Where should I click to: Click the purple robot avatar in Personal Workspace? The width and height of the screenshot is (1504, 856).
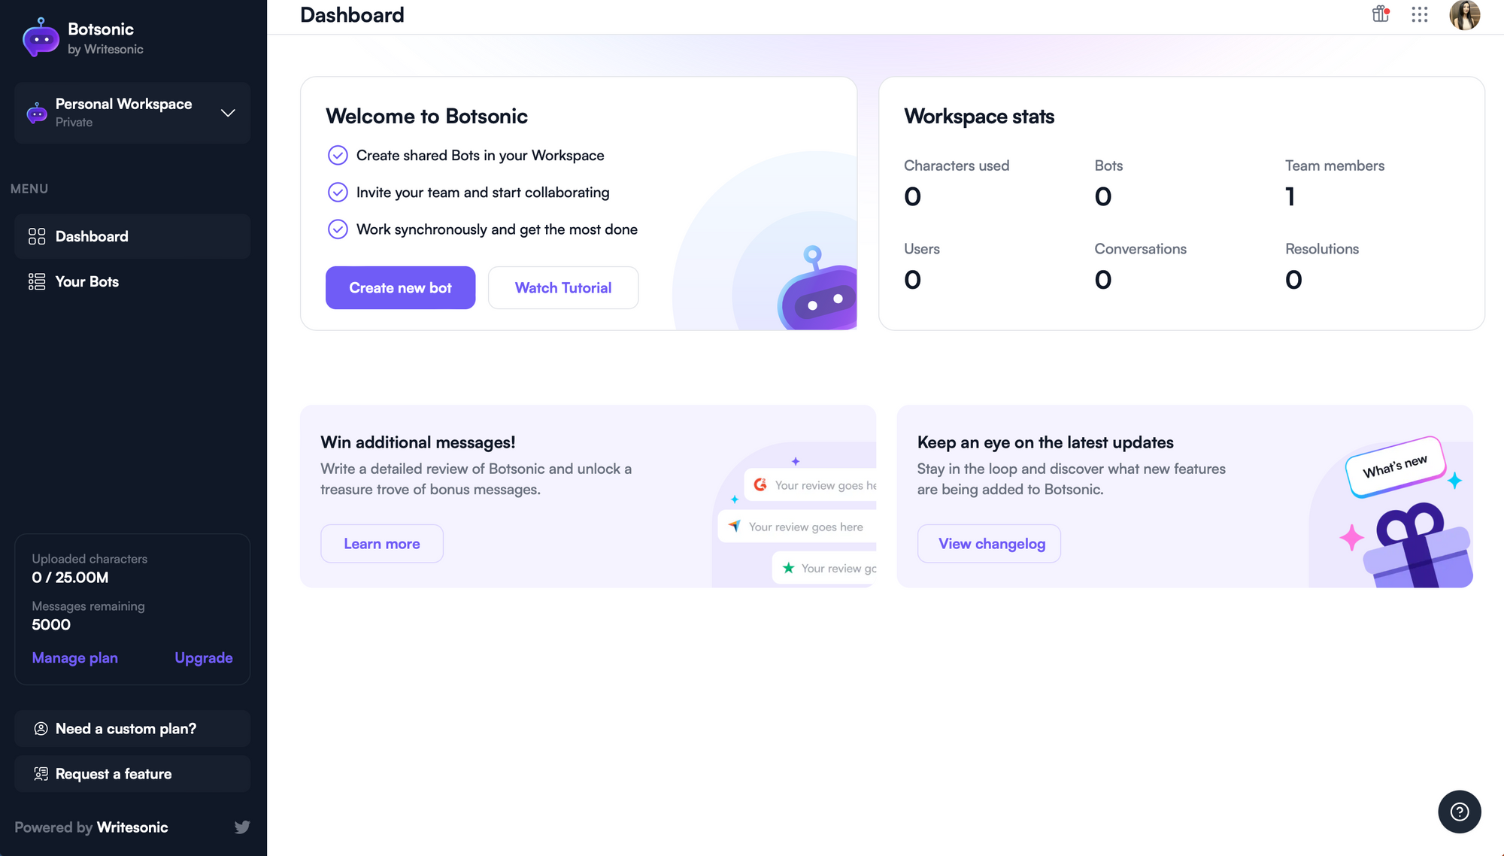click(x=36, y=113)
